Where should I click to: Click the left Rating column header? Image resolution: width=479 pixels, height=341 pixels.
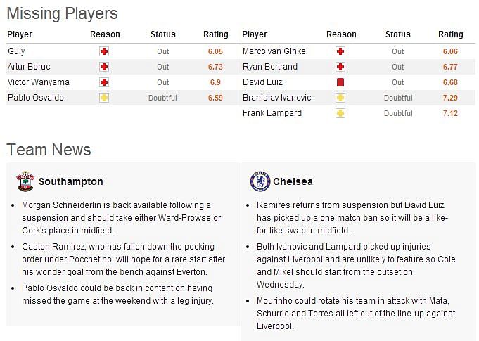[x=216, y=34]
